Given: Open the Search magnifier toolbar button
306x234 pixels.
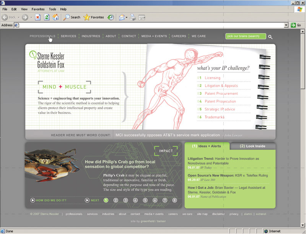Looking at the screenshot, I should tap(72, 17).
